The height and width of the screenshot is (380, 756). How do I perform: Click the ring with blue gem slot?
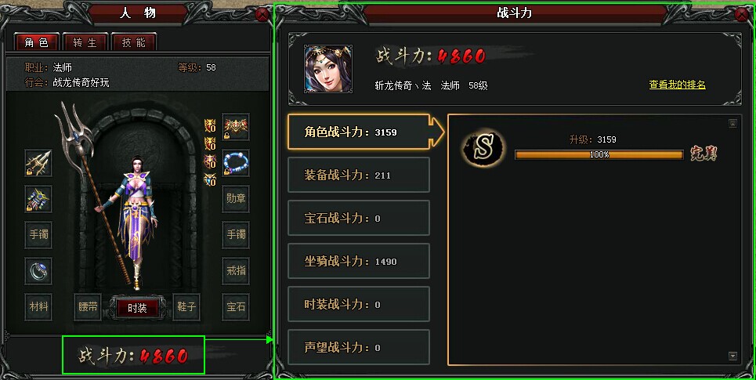(x=38, y=270)
